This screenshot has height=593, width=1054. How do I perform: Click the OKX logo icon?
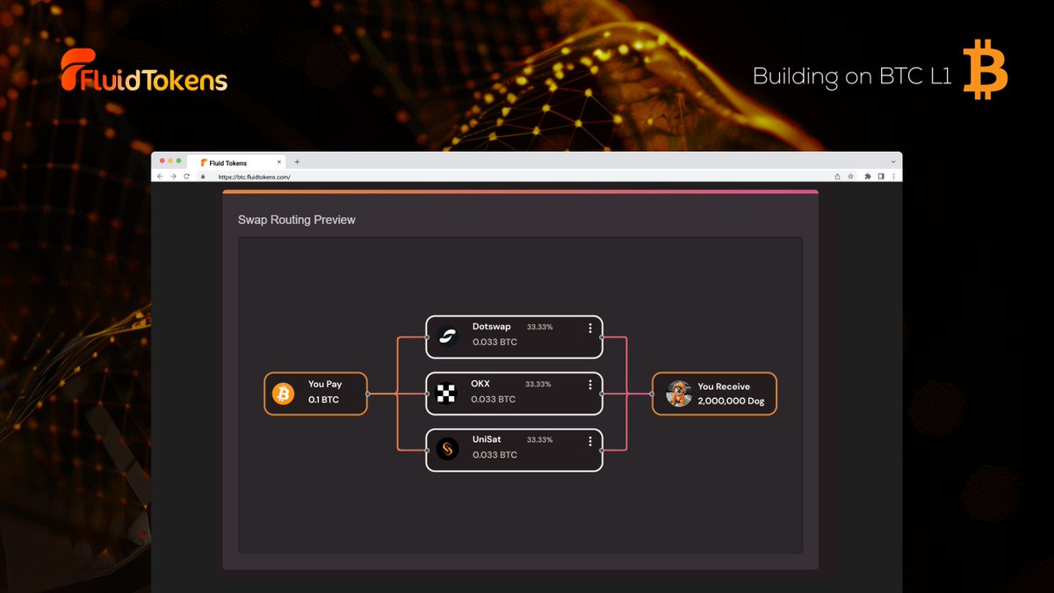[x=447, y=394]
